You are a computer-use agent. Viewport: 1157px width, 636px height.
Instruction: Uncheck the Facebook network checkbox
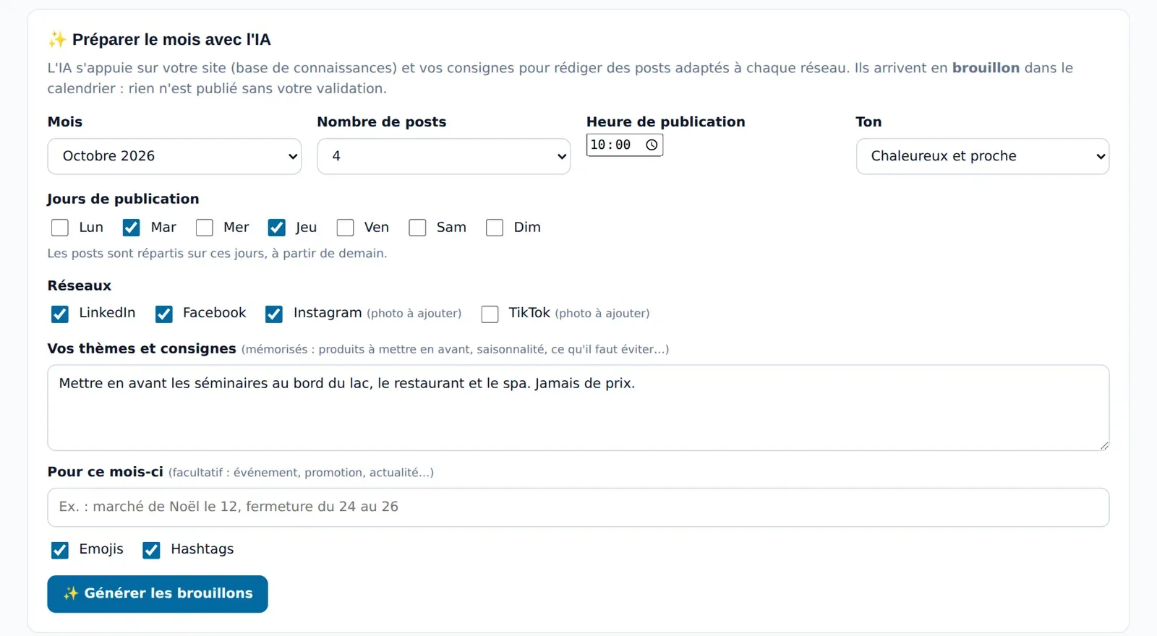click(164, 314)
